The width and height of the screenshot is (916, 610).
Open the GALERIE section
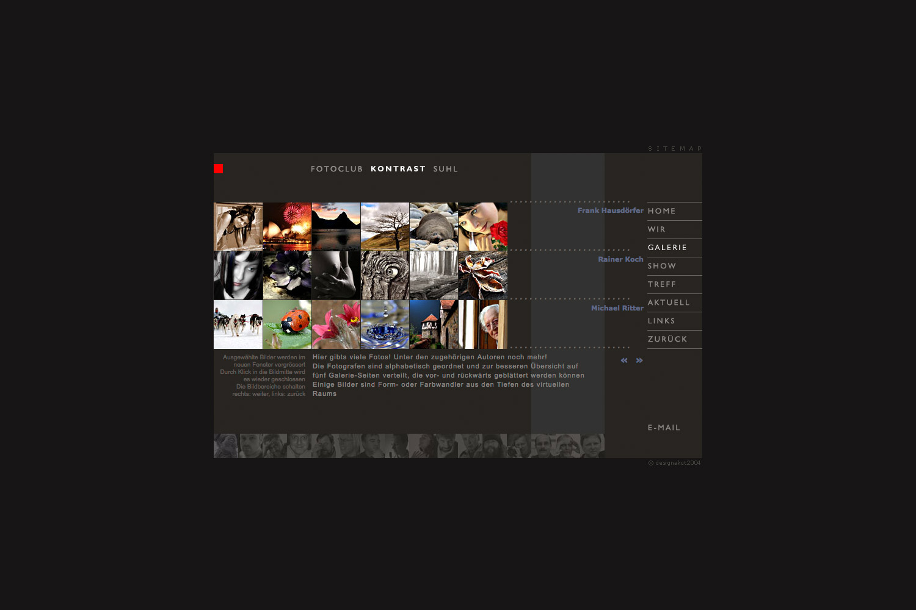click(667, 248)
